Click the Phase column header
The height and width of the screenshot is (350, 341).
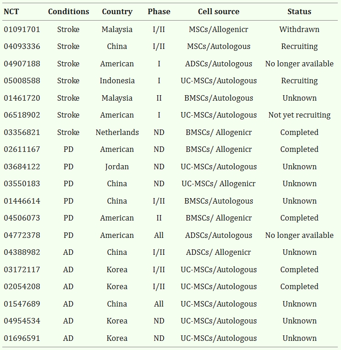[x=159, y=11]
